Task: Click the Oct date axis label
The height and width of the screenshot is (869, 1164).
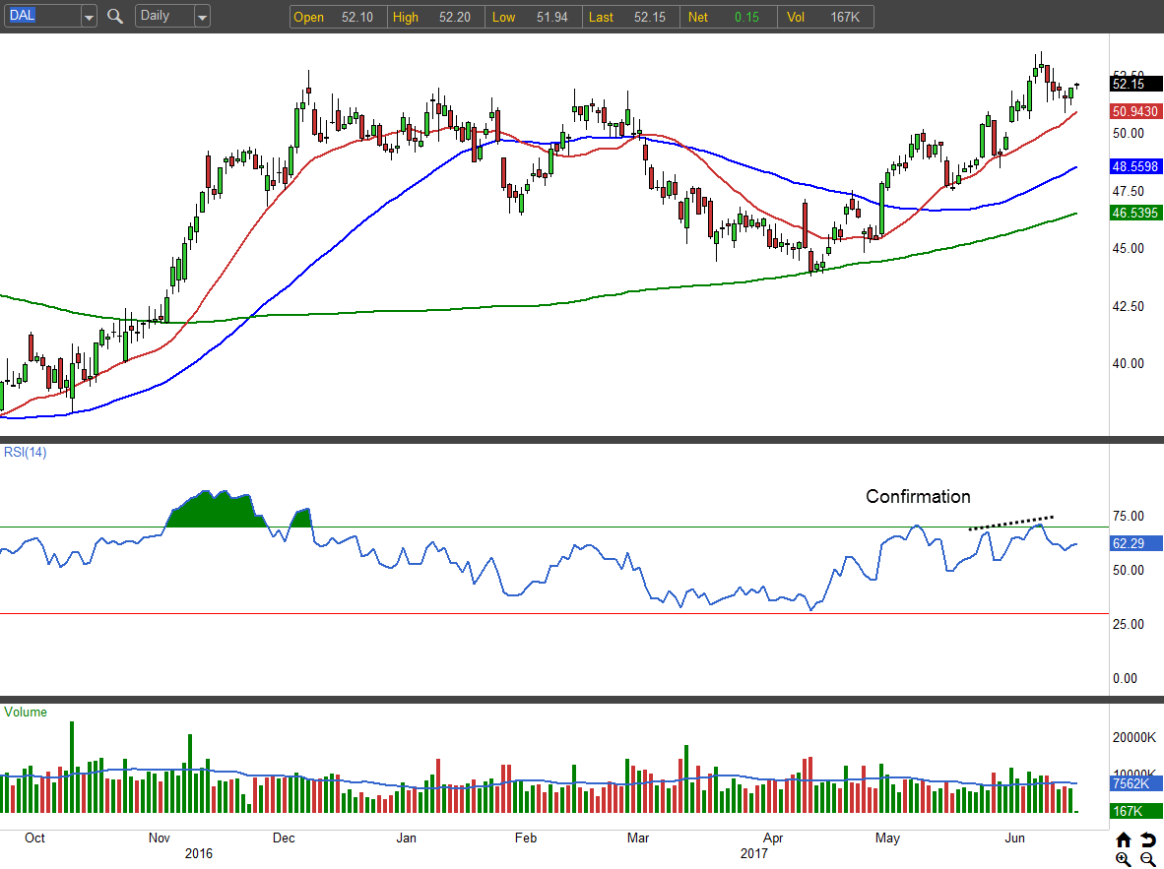Action: 34,838
